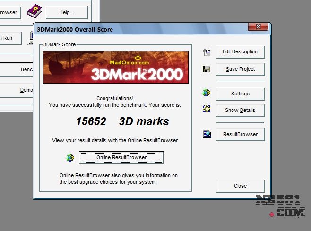Open Settings from the score dialog

click(240, 94)
